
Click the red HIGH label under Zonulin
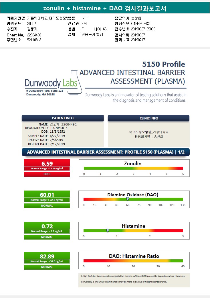[47, 174]
